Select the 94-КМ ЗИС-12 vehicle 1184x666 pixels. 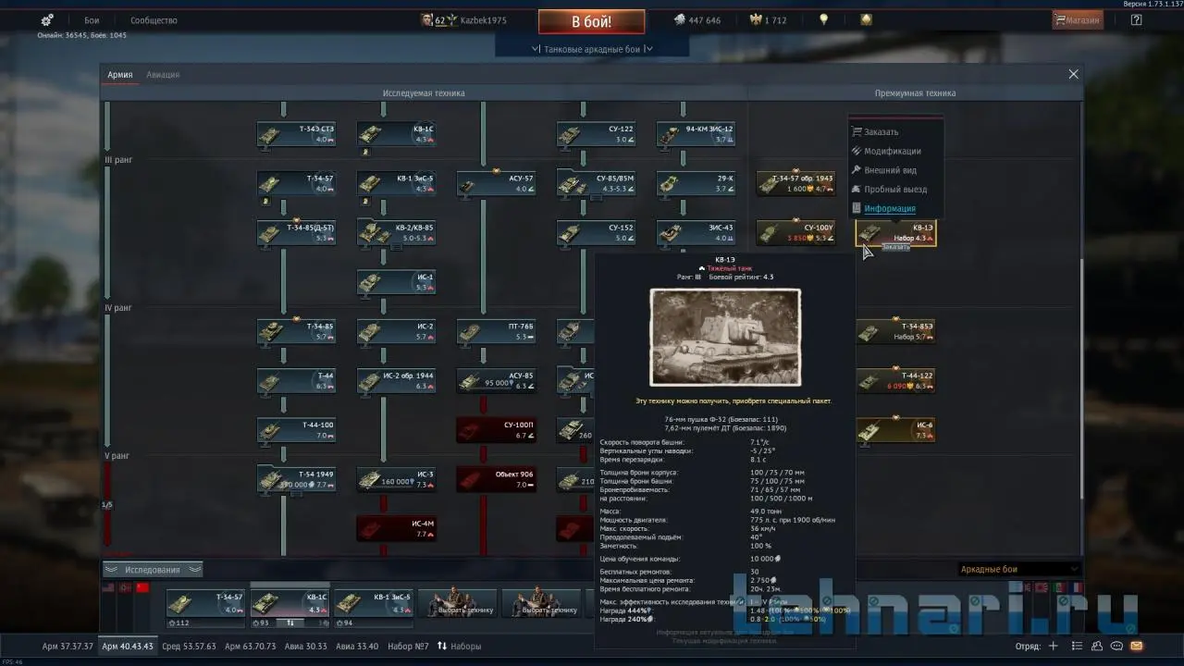click(696, 134)
